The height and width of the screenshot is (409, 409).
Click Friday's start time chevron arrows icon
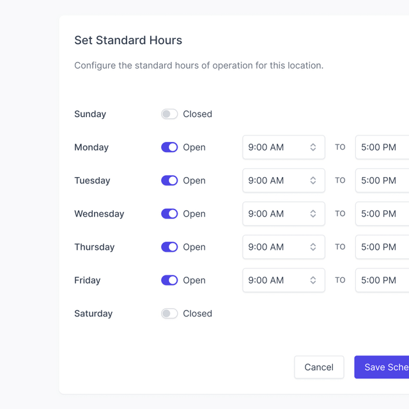(313, 281)
